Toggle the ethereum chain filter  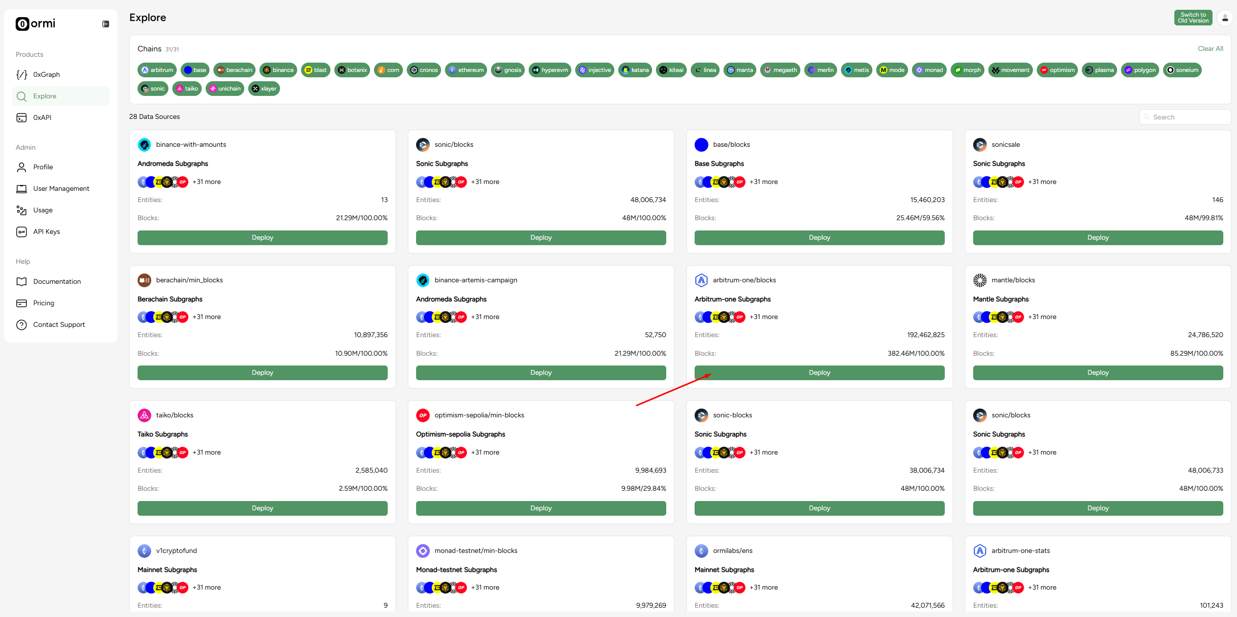pos(466,70)
